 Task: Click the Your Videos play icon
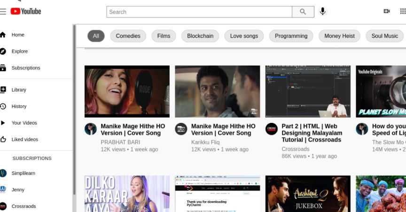(3, 123)
